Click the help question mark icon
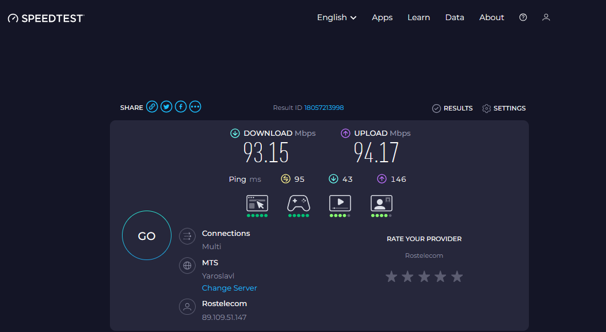The image size is (606, 332). pyautogui.click(x=523, y=17)
